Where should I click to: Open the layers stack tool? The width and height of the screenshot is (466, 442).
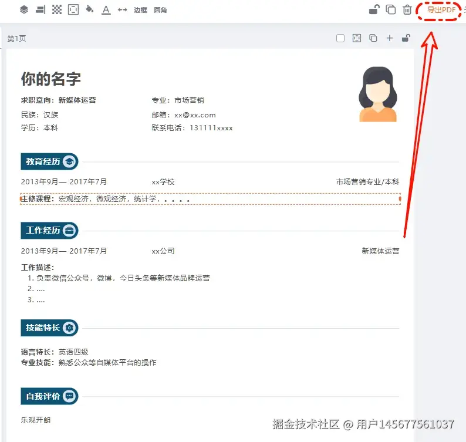coord(24,10)
